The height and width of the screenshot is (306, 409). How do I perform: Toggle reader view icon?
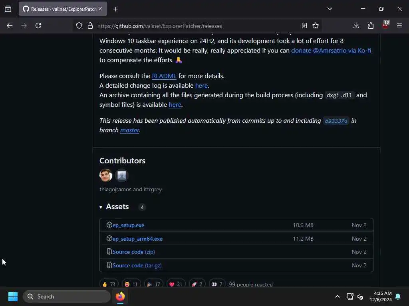tap(304, 25)
